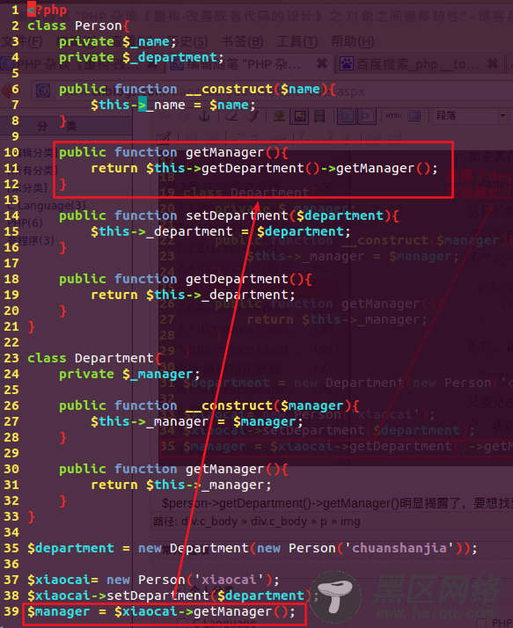
Task: Click the anchor icon in the editor toolbar
Action: pos(204,116)
